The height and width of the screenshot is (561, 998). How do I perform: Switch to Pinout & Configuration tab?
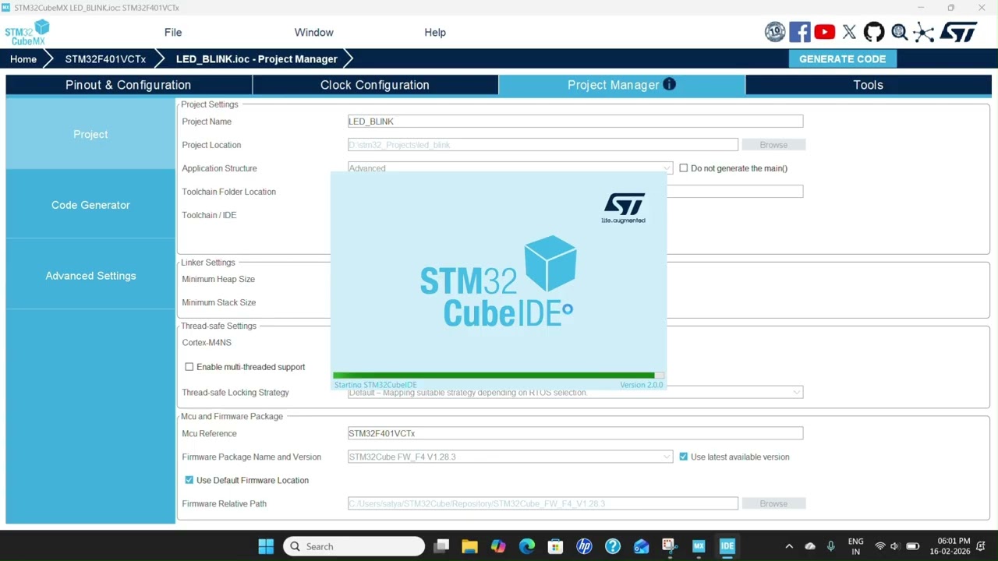click(x=128, y=85)
